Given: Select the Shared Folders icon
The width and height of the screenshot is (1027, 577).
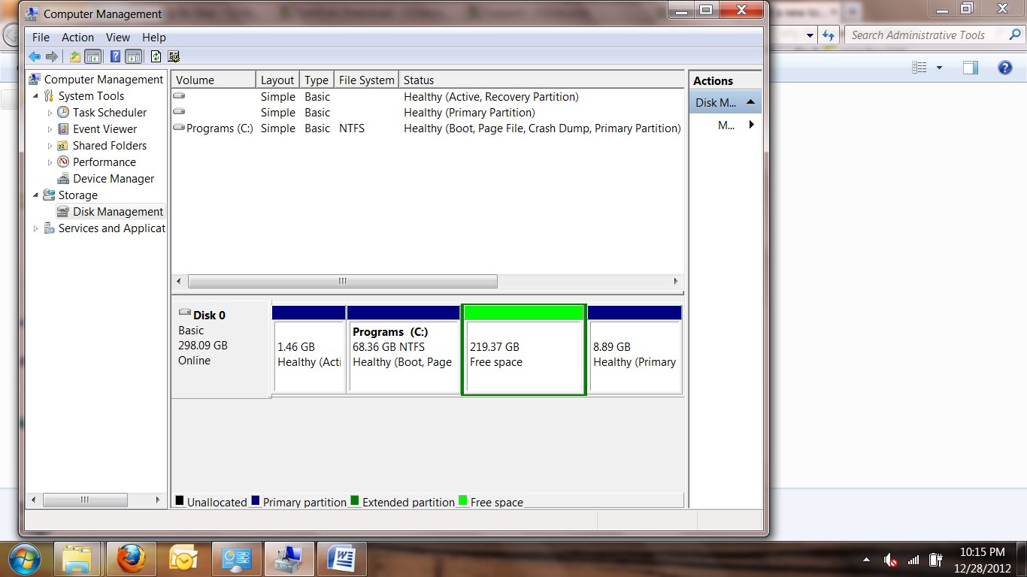Looking at the screenshot, I should [63, 146].
